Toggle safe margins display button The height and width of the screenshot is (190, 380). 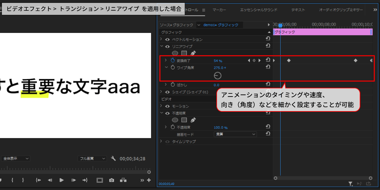click(x=100, y=180)
